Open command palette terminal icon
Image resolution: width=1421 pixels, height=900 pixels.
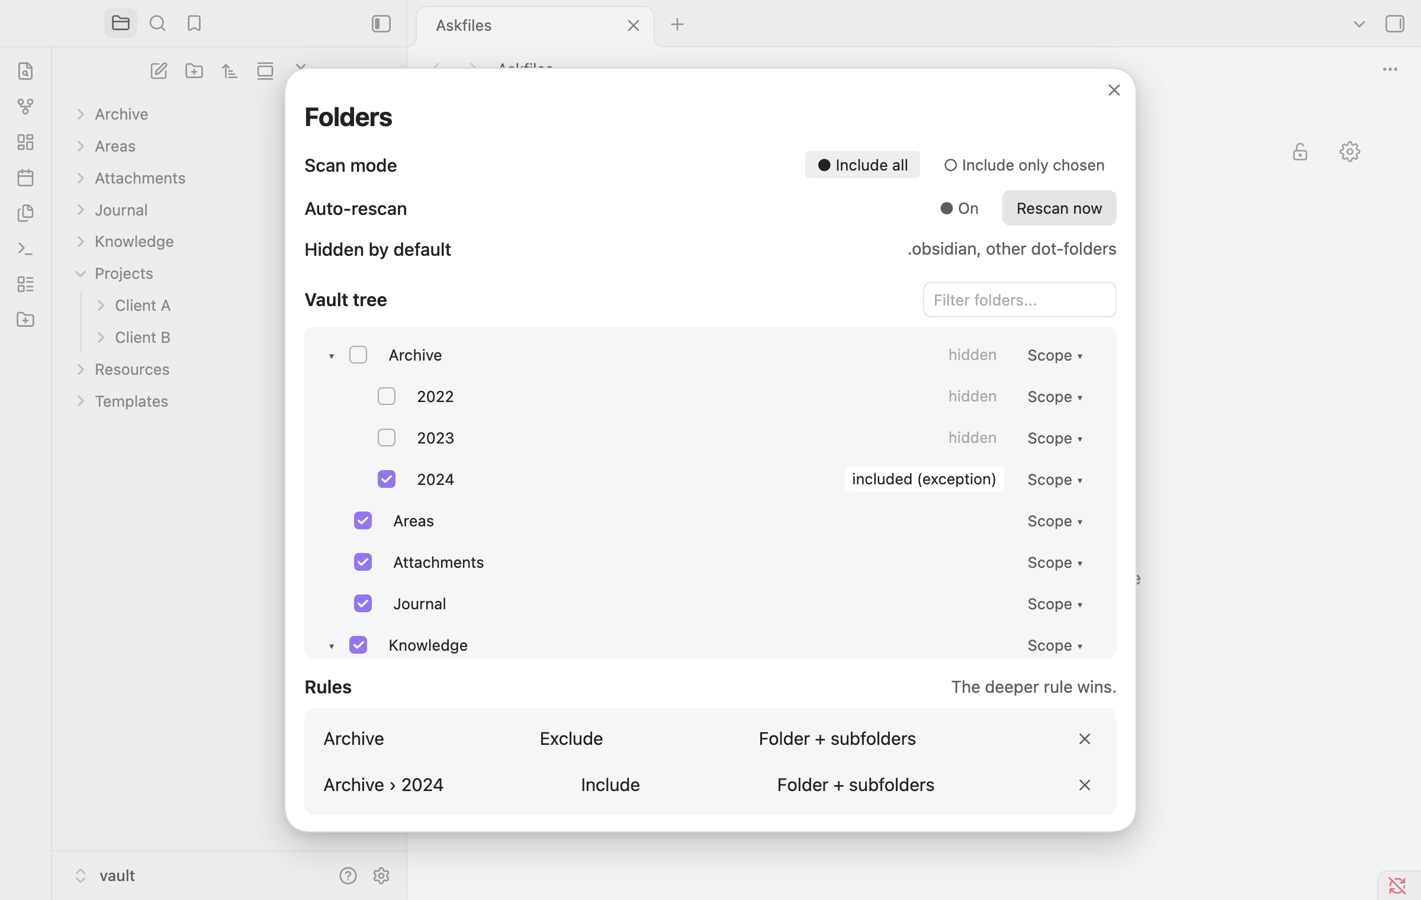pos(25,249)
